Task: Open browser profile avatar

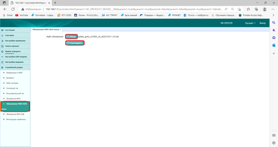Action: click(265, 9)
